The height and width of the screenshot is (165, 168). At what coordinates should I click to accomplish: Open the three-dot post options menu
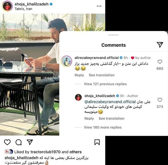click(x=99, y=6)
